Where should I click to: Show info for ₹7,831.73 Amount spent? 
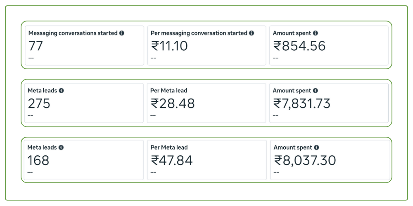click(316, 91)
